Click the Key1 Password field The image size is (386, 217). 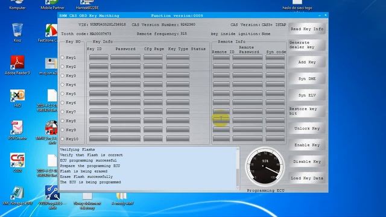click(x=125, y=57)
